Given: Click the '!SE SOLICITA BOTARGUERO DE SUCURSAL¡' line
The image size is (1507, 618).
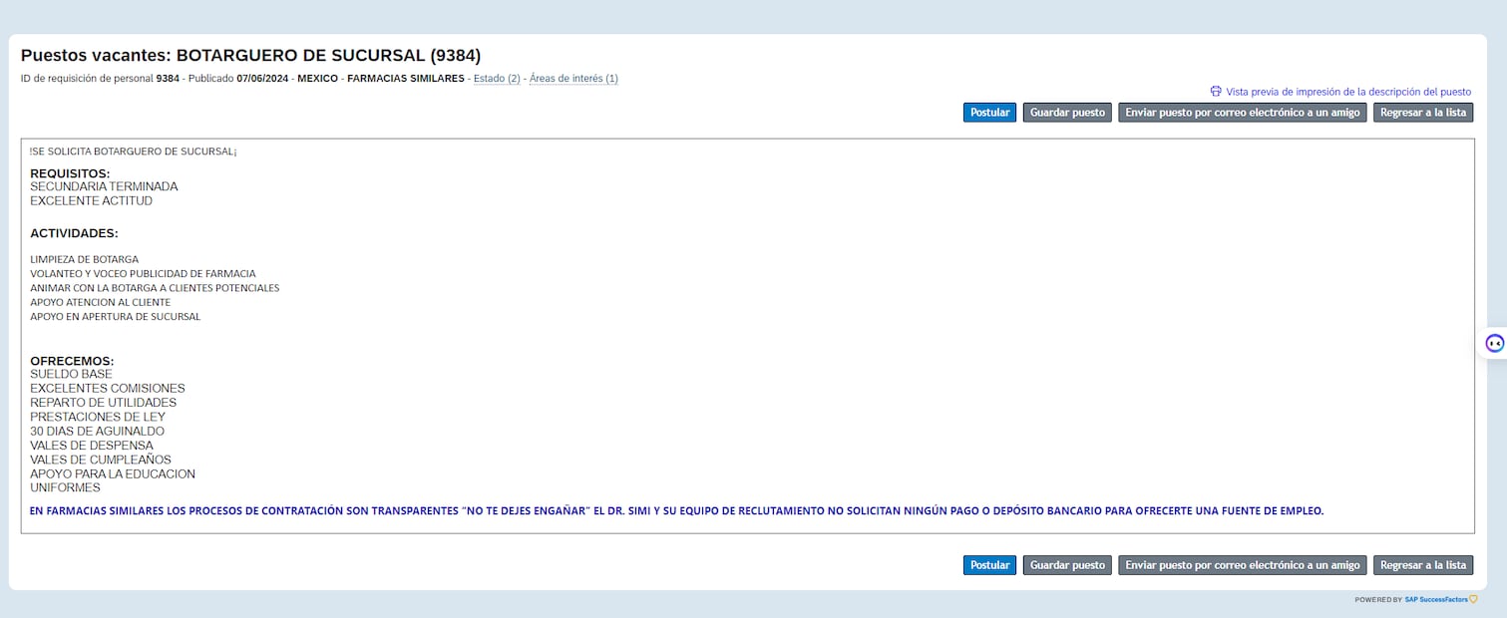Looking at the screenshot, I should 134,152.
